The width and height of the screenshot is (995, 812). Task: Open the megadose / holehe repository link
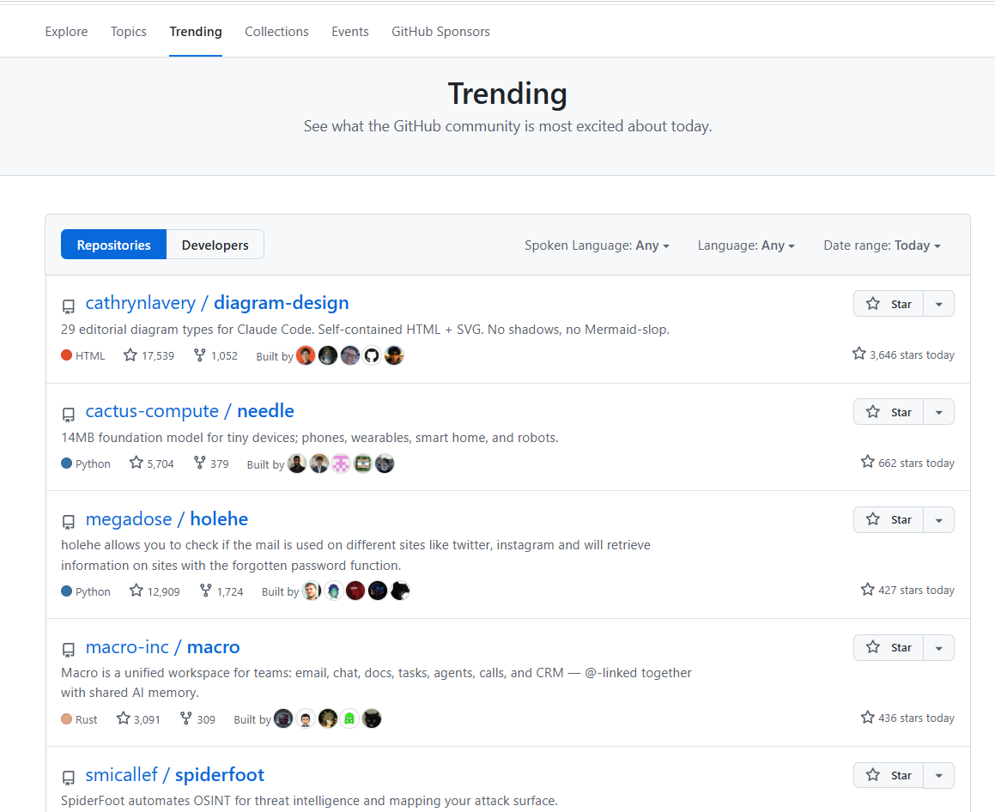167,519
